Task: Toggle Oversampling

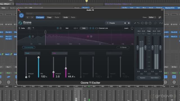Action: [x=29, y=47]
